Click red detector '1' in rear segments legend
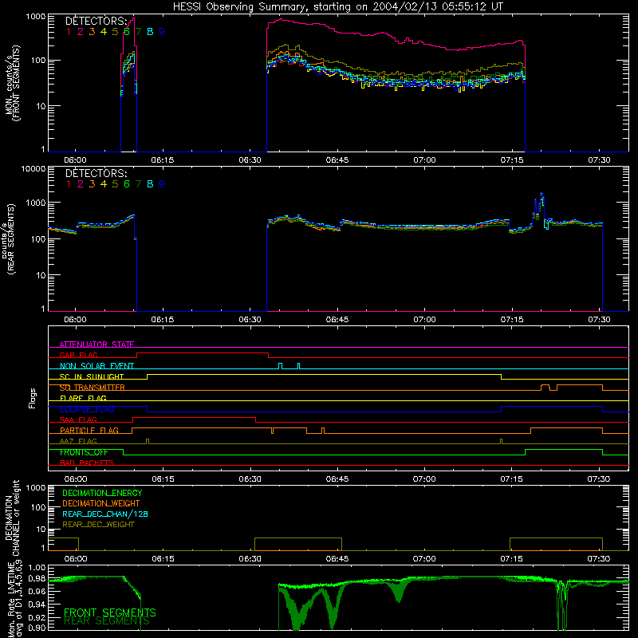Viewport: 638px width, 638px height. pyautogui.click(x=69, y=184)
